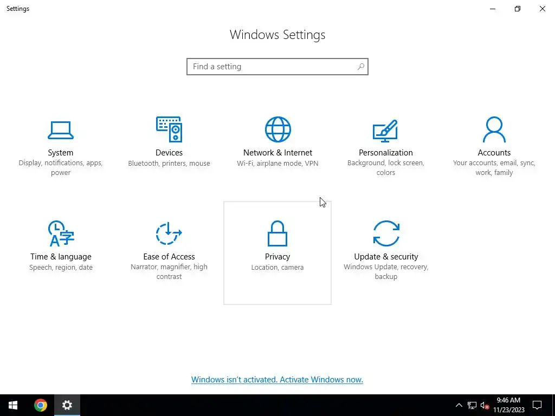
Task: Open the taskbar clock and date
Action: [508, 405]
